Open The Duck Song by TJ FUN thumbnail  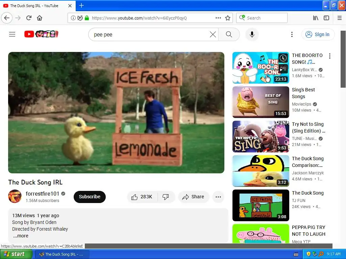click(x=261, y=205)
